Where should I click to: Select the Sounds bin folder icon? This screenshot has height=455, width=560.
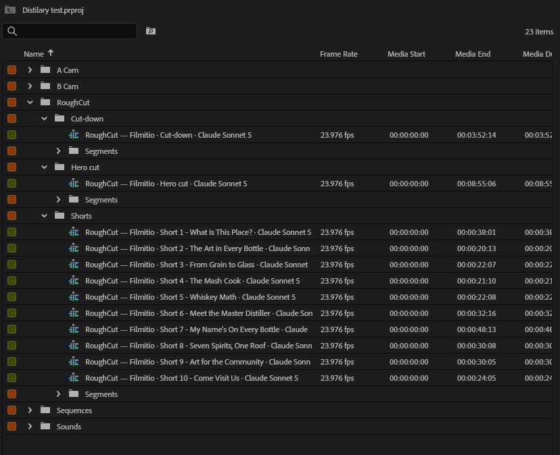[x=45, y=426]
